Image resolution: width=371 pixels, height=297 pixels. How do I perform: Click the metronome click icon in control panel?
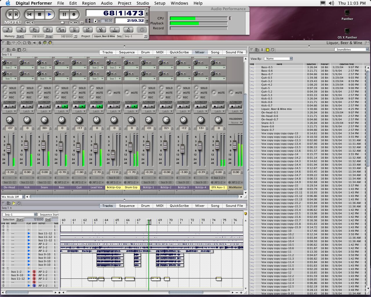101,30
